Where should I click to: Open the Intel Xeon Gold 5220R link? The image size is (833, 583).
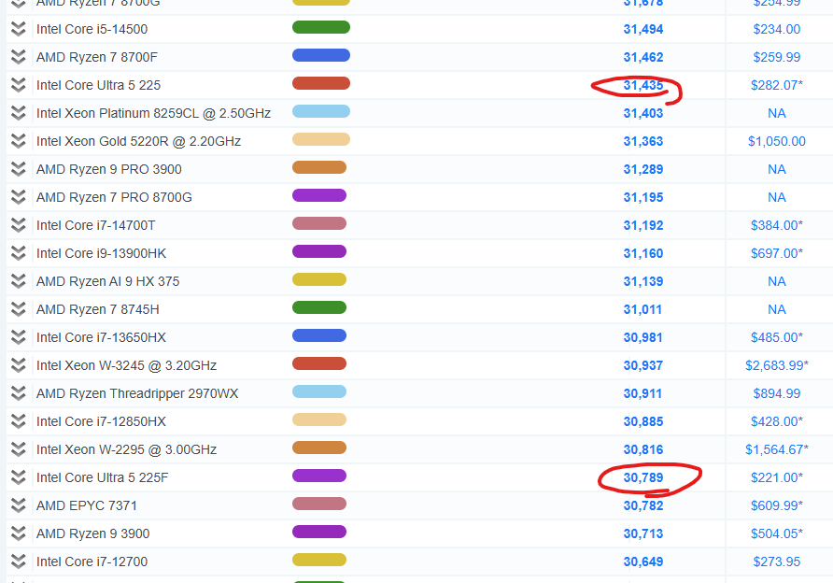point(138,141)
